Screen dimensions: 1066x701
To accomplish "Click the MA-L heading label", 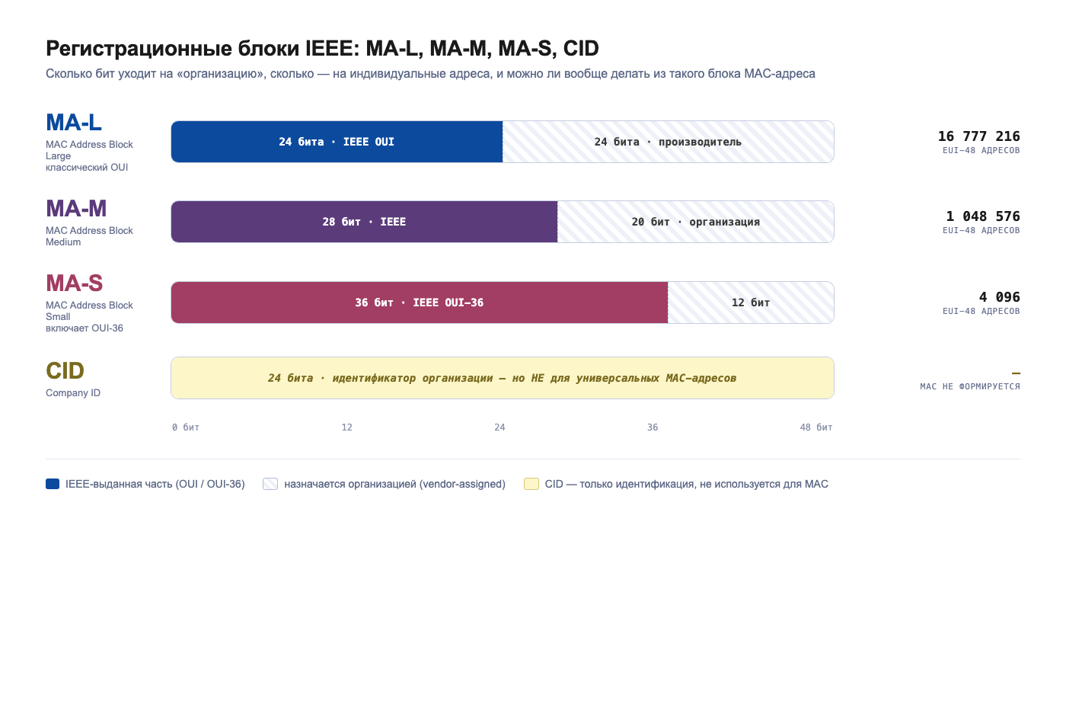I will (74, 123).
